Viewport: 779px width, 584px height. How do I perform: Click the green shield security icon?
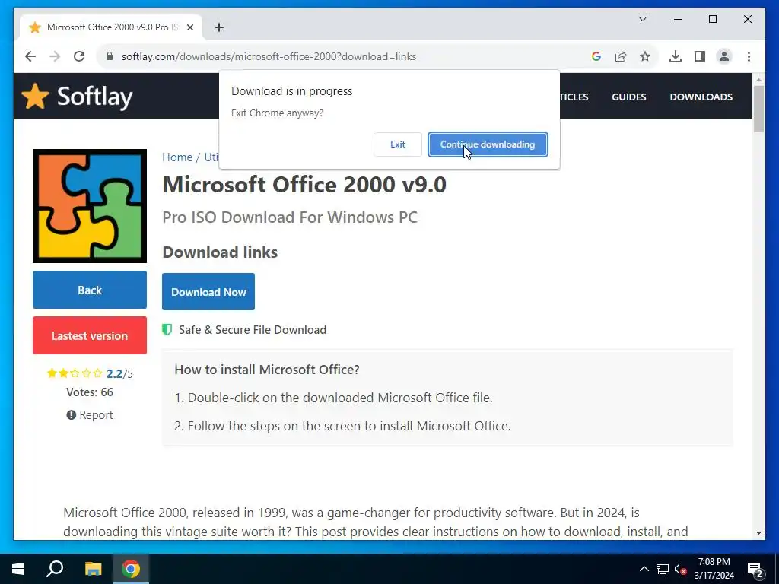pos(167,330)
